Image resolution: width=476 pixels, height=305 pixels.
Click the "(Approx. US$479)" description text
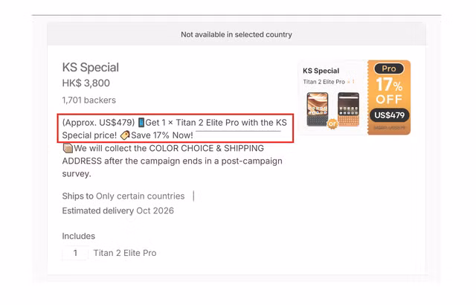pyautogui.click(x=98, y=122)
